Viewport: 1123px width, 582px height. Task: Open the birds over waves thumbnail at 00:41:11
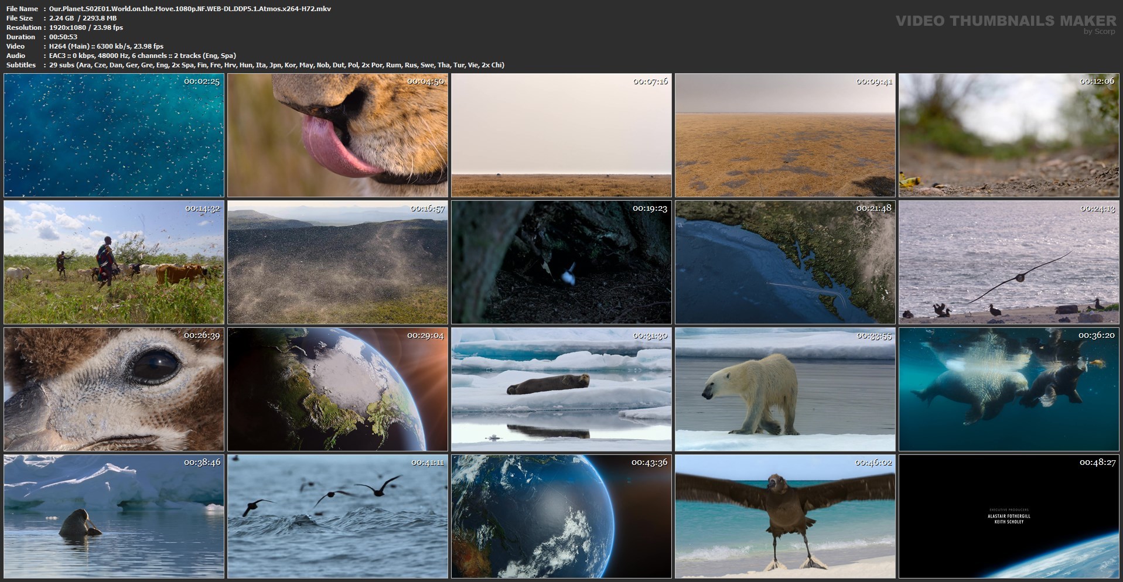(338, 516)
